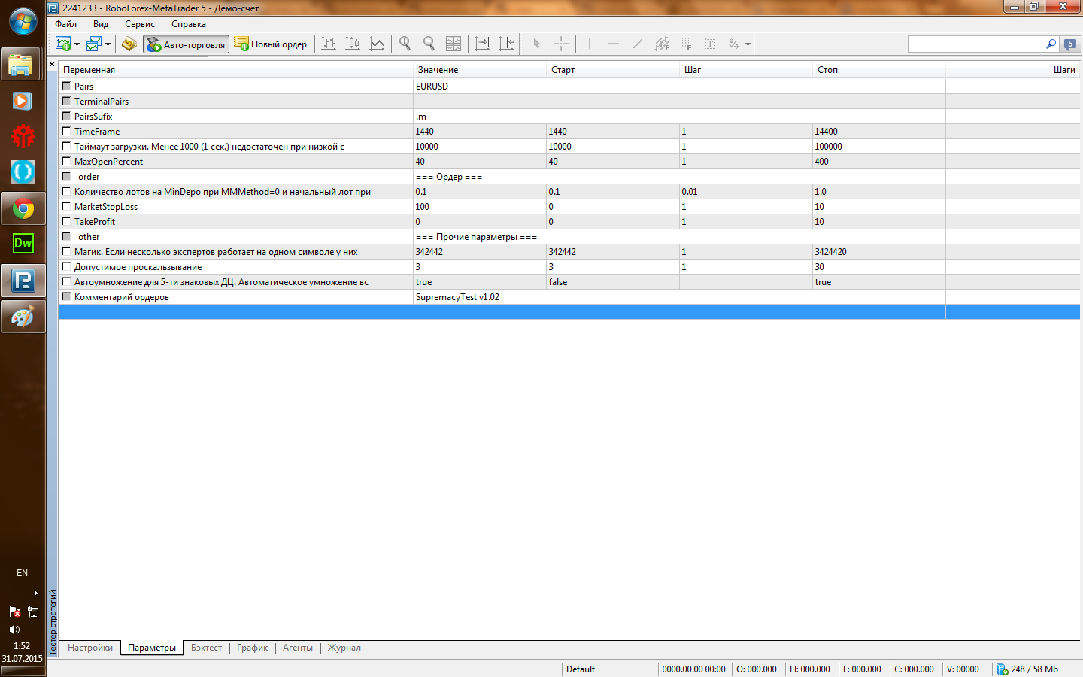Open the Справка menu
This screenshot has width=1083, height=677.
[x=189, y=24]
